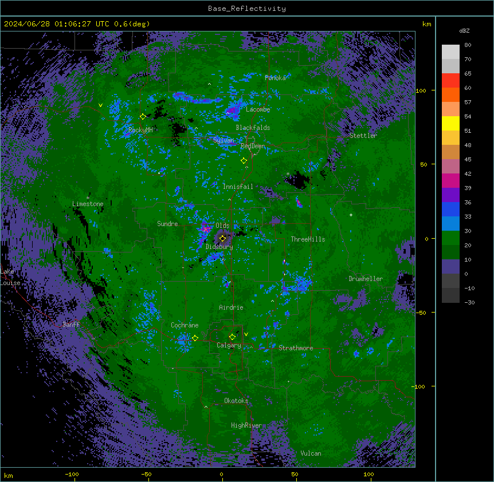The width and height of the screenshot is (494, 482).
Task: Click the yellow station marker below RedDeer
Action: click(244, 161)
